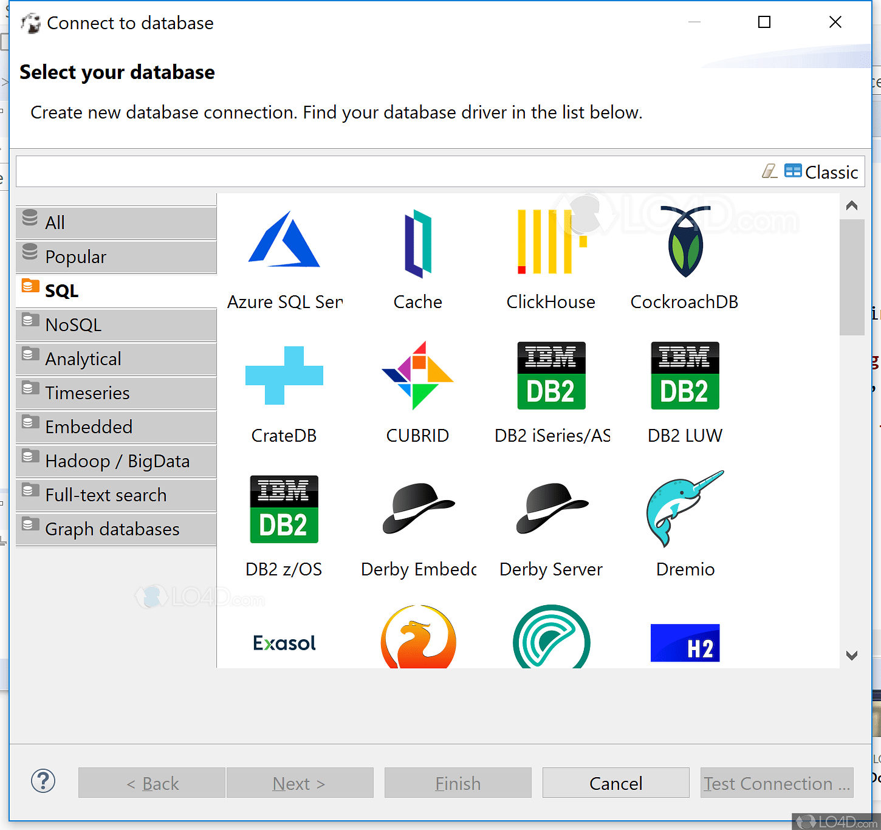Click the scroll down arrow of driver list

coord(852,656)
